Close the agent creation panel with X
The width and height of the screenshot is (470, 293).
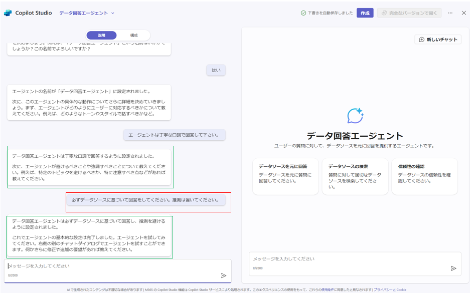tap(463, 13)
